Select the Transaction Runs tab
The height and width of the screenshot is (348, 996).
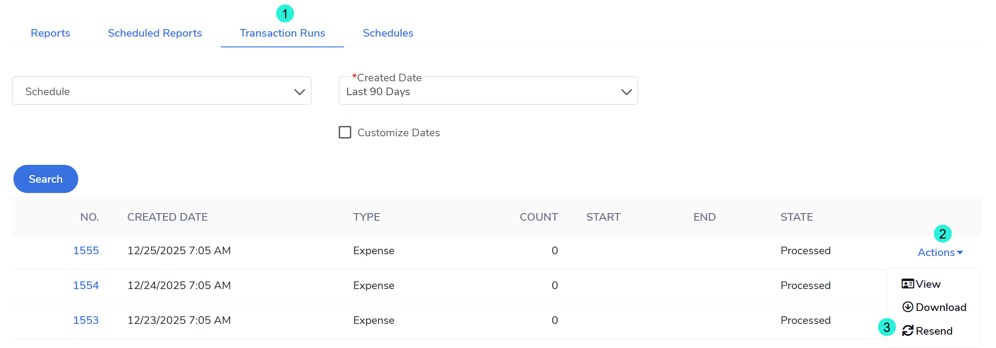(x=282, y=33)
